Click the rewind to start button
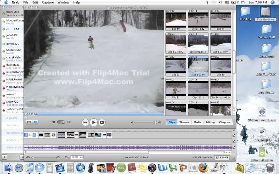279x174 pixels. coord(85,122)
